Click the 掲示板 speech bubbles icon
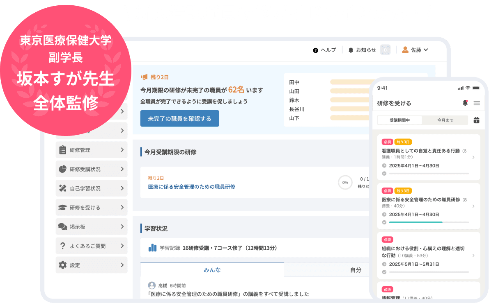Screen dimensions: 489x303 [63, 227]
